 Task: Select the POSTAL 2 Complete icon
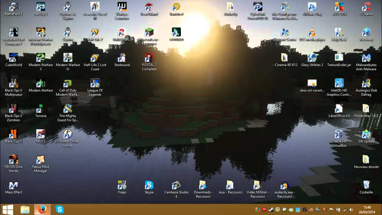pyautogui.click(x=149, y=57)
